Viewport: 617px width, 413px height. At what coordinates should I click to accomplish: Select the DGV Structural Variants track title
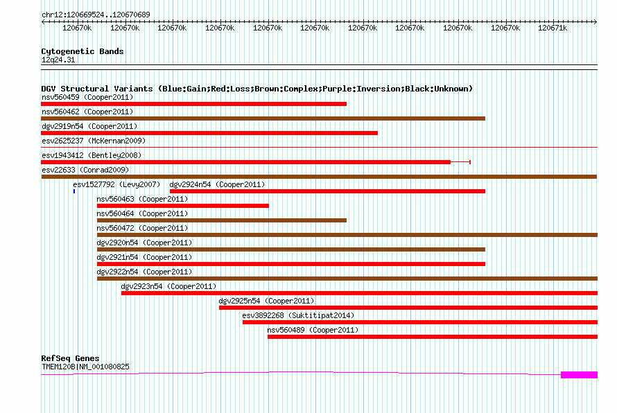257,89
